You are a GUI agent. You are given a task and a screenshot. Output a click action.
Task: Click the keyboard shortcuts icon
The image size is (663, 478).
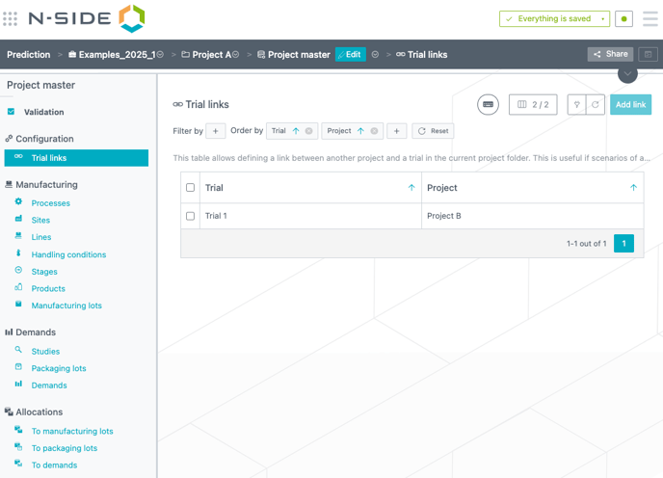click(489, 104)
